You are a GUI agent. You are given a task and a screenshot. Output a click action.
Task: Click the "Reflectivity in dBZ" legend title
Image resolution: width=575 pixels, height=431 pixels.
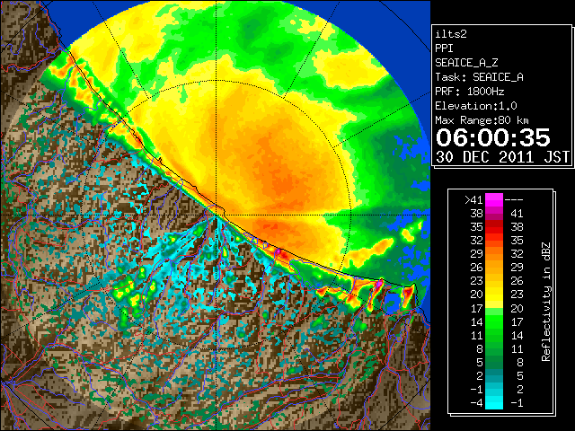tap(546, 302)
